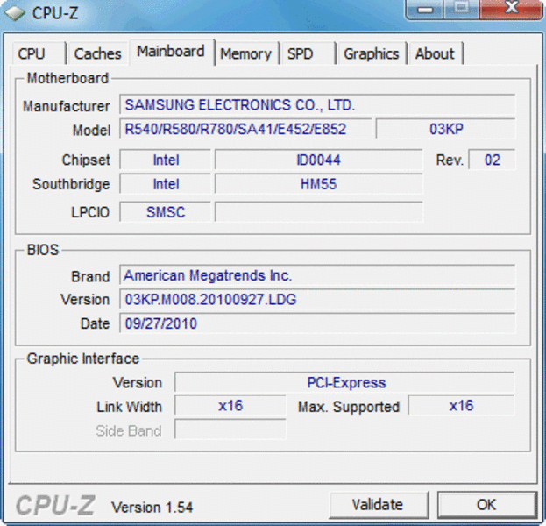Minimize the CPU-Z window
The width and height of the screenshot is (546, 526).
[425, 10]
